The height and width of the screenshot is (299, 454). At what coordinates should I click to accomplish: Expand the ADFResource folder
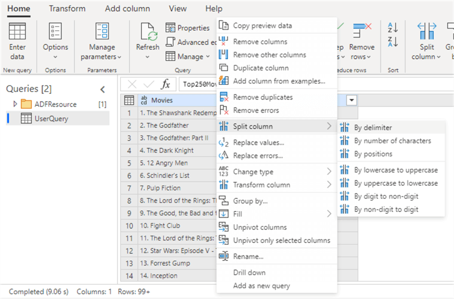tap(16, 104)
